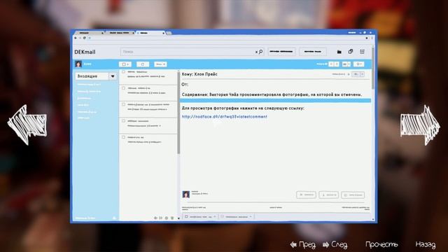Viewport: 448px width, 252px height.
Task: Click the browser back arrow
Action: click(76, 38)
